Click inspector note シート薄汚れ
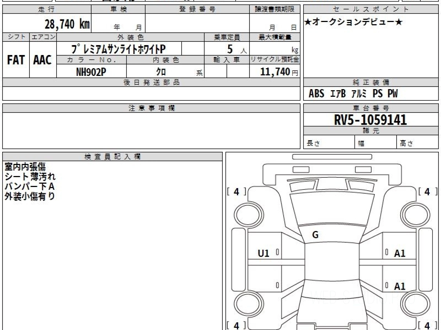Image resolution: width=441 pixels, height=330 pixels. click(30, 177)
